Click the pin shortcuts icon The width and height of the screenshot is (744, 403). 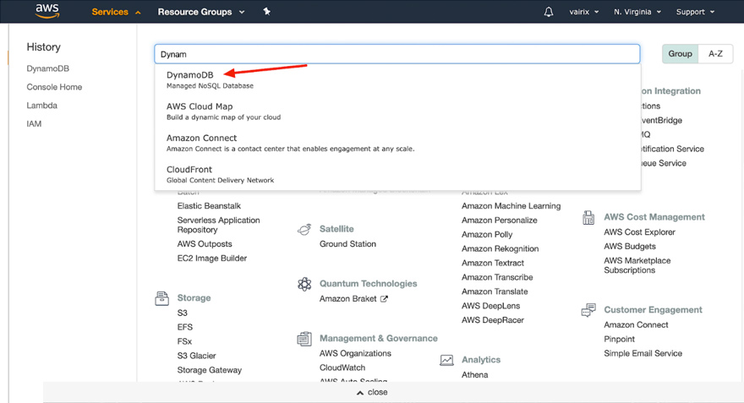pos(266,11)
